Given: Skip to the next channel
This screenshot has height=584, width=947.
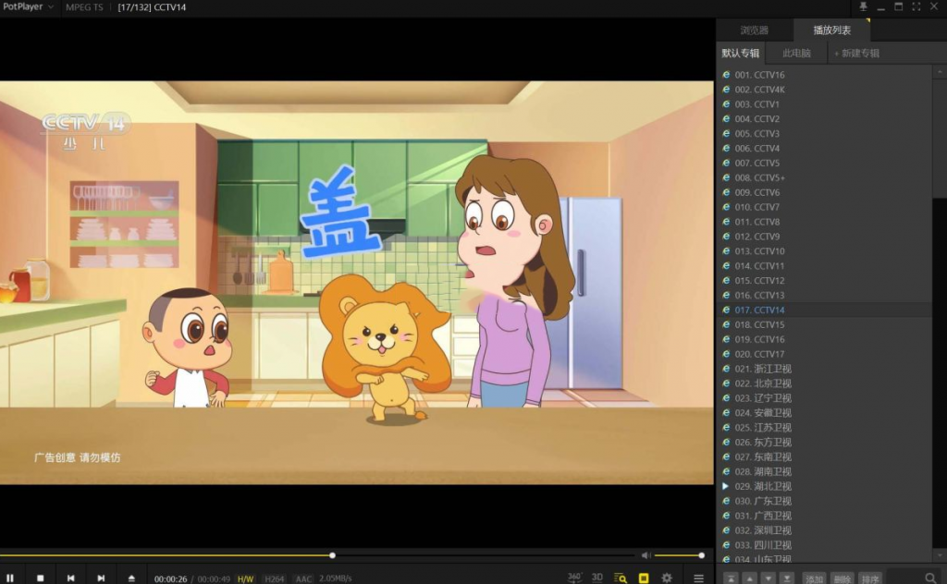Looking at the screenshot, I should click(101, 578).
